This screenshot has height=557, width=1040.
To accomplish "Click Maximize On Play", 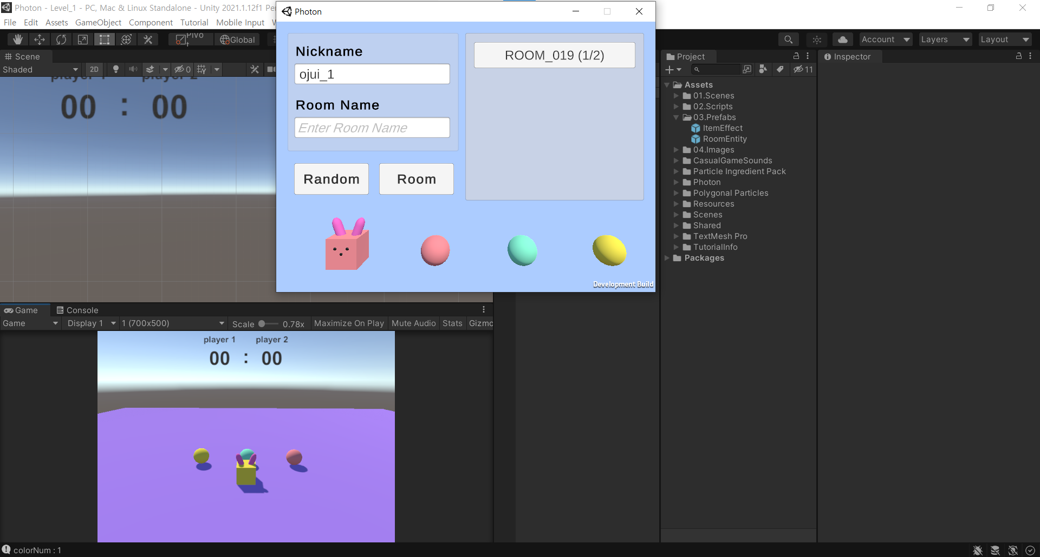I will (x=349, y=323).
